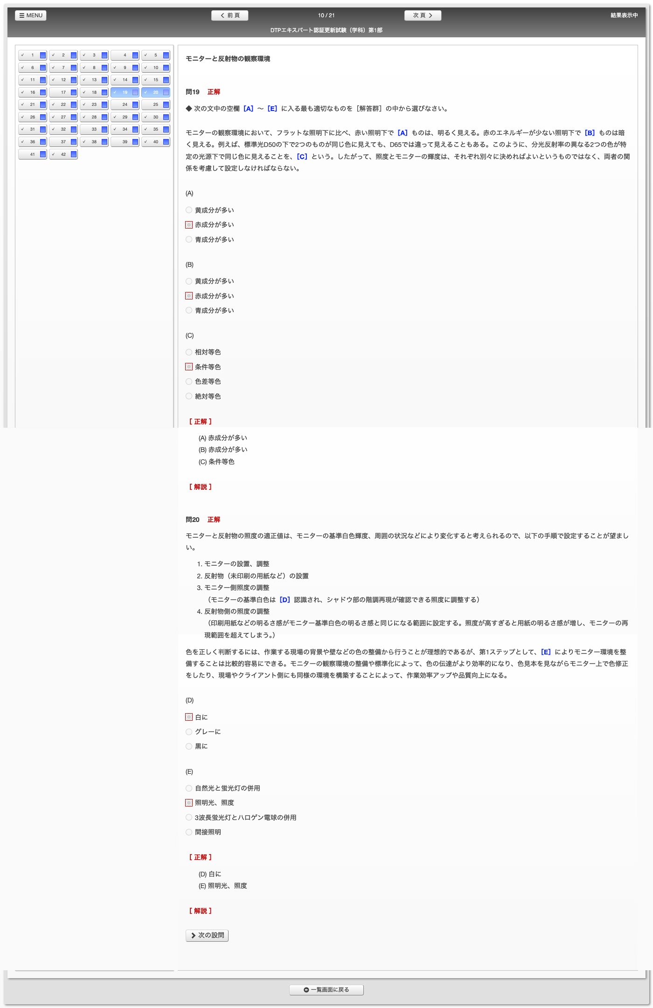This screenshot has height=1008, width=653.
Task: Expand the 解説 section under question 19
Action: click(x=201, y=487)
